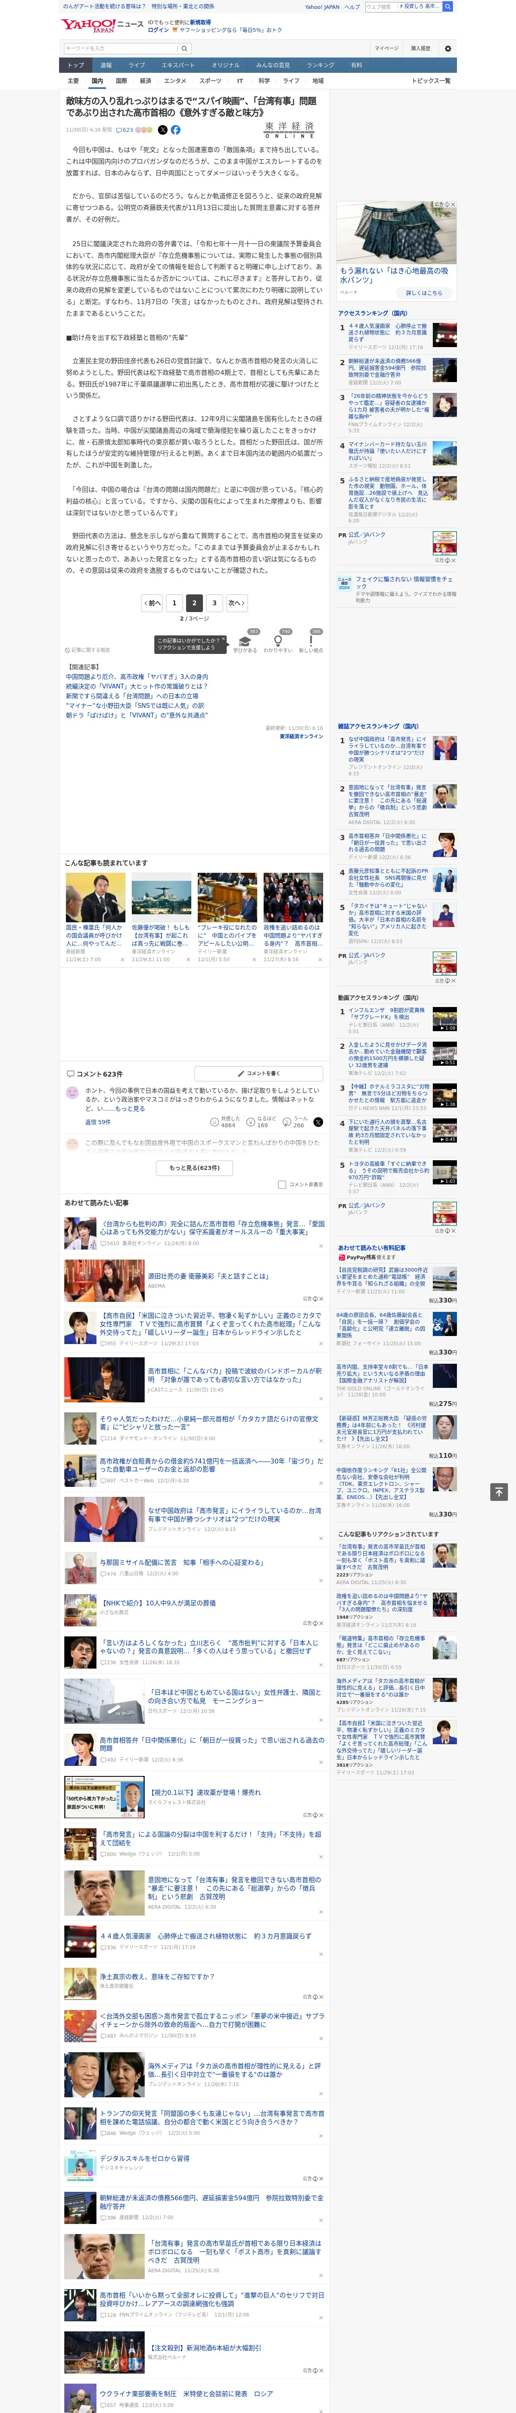Open 科学 category in sub navigation
Image resolution: width=516 pixels, height=2413 pixels.
tap(264, 80)
